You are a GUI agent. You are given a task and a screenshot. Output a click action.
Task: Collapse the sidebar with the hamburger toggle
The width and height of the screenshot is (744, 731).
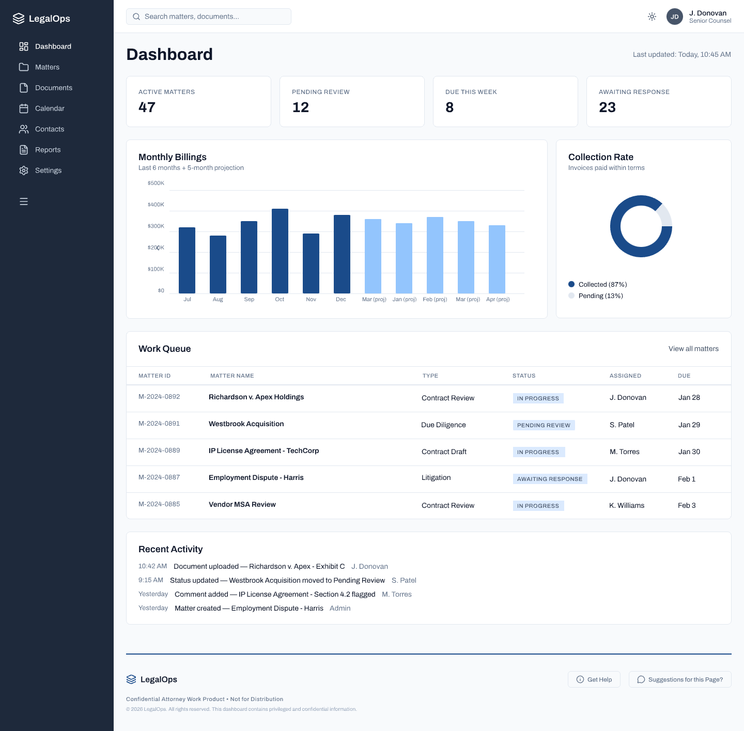pyautogui.click(x=24, y=201)
